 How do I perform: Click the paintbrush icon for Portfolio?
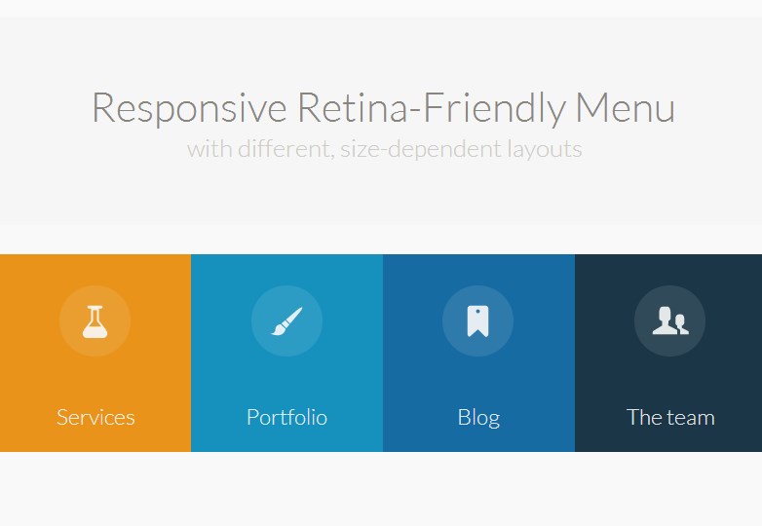286,320
